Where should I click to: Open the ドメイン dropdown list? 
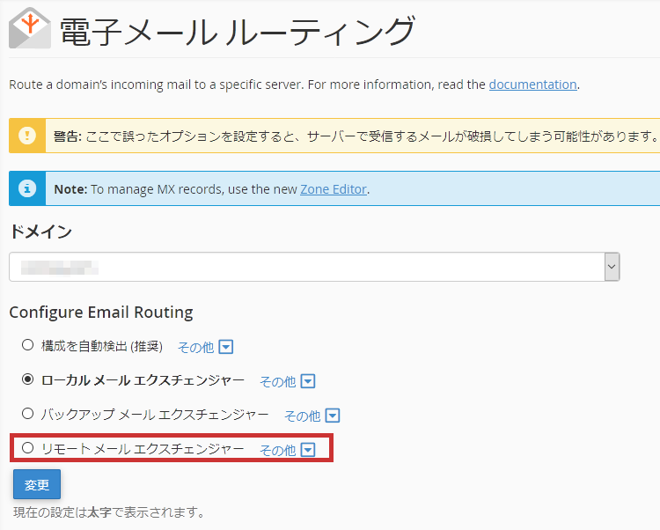[314, 267]
